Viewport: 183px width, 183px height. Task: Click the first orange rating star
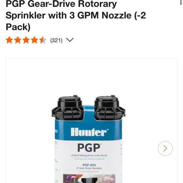(9, 40)
